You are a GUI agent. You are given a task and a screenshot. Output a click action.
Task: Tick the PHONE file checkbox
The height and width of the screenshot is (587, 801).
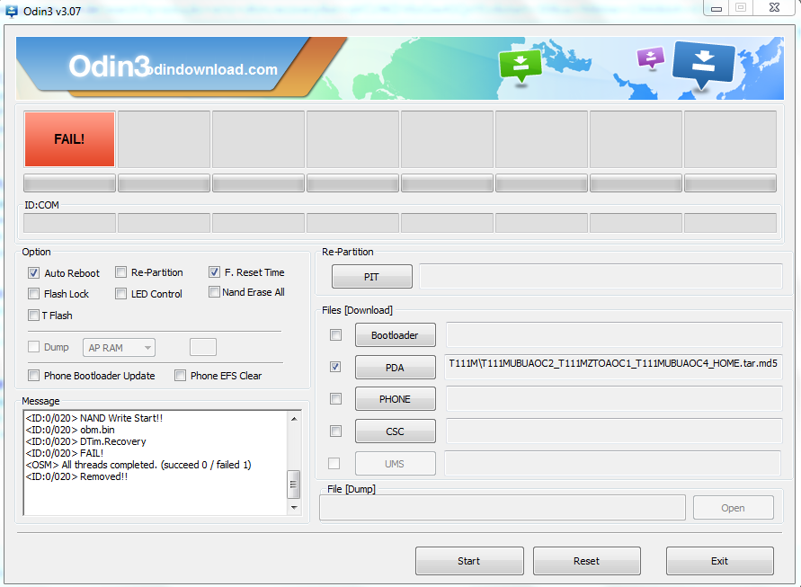click(335, 398)
